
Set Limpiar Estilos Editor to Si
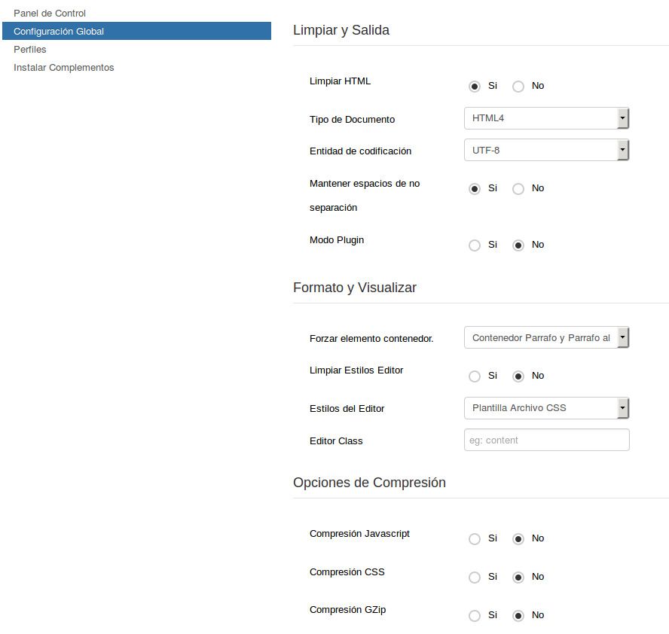474,376
